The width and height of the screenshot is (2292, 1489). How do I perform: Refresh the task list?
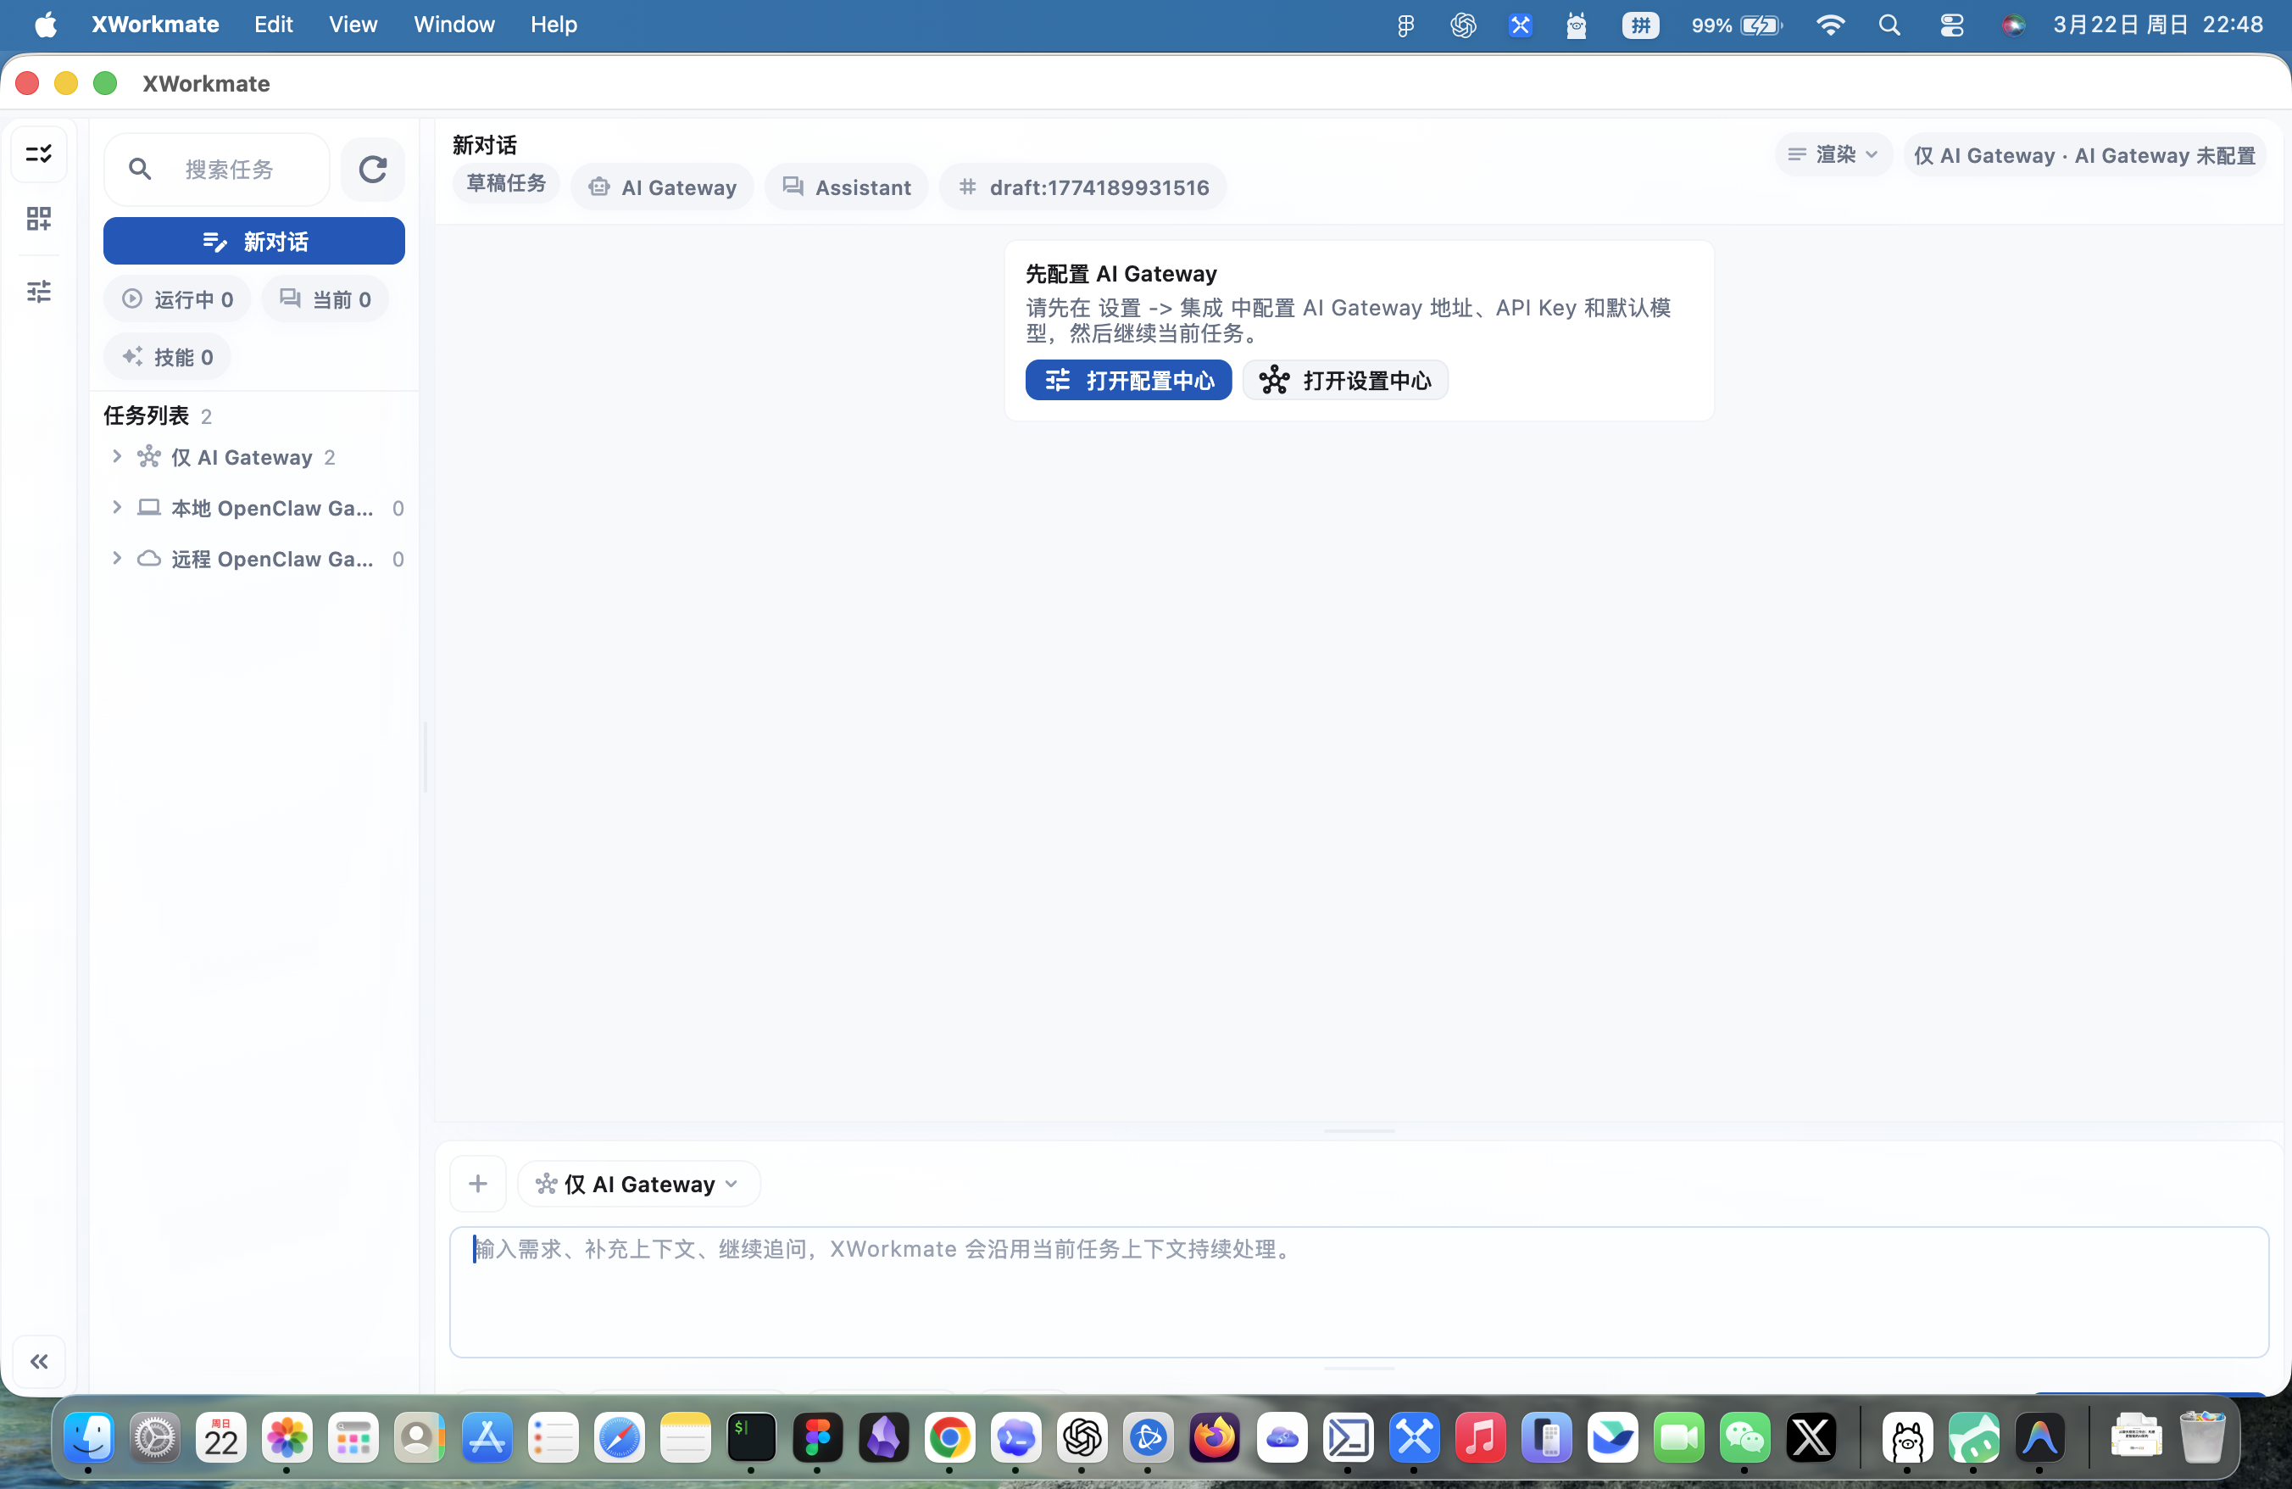coord(373,170)
